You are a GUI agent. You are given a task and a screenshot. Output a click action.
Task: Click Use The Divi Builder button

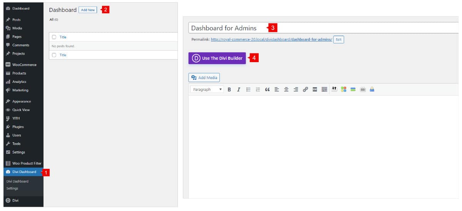click(217, 58)
